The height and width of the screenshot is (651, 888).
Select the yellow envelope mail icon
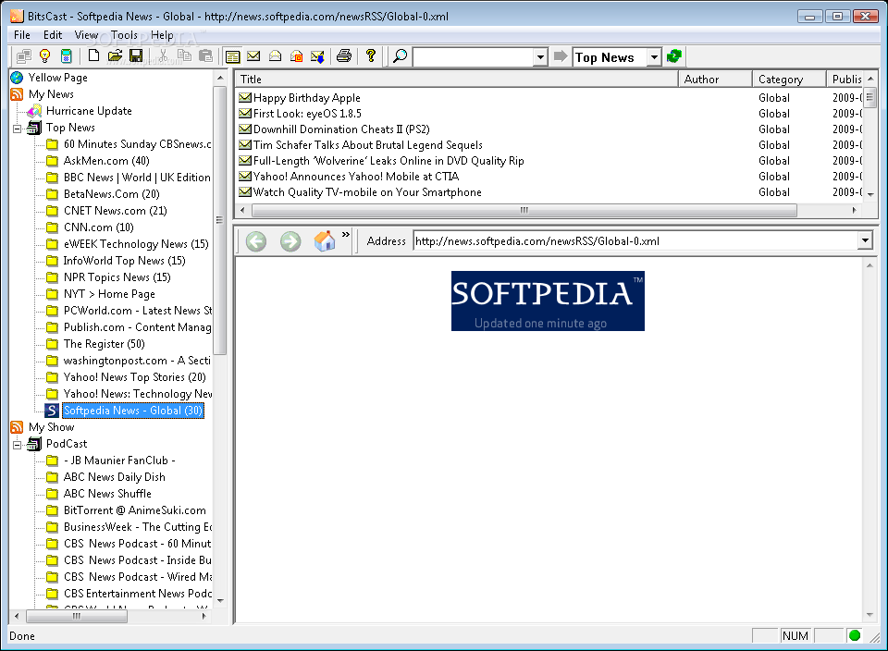coord(253,55)
